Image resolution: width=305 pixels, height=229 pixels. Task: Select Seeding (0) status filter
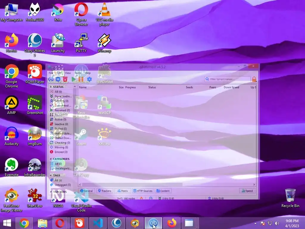pos(61,101)
